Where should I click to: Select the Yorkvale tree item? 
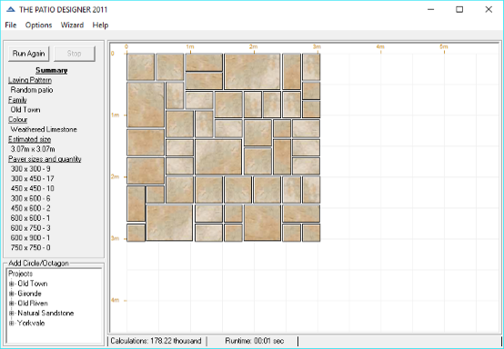(31, 323)
